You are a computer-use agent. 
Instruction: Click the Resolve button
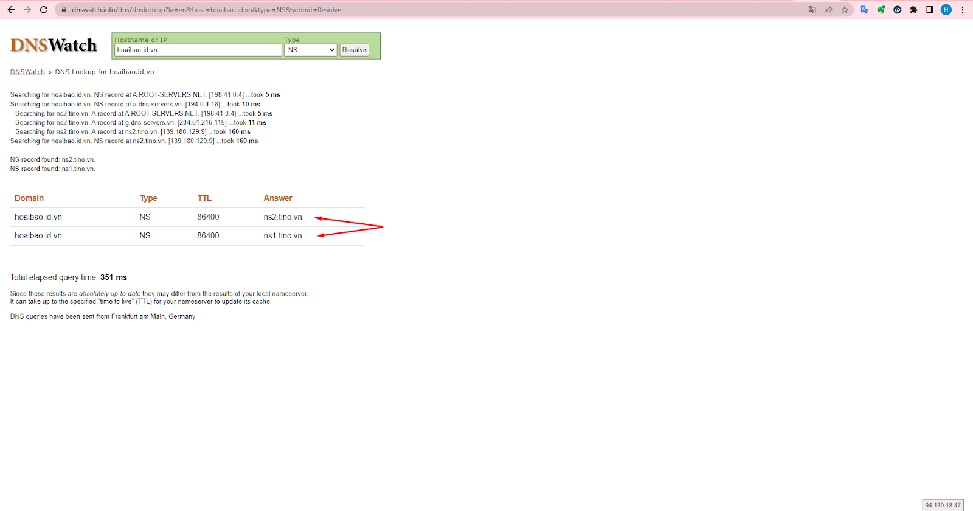pos(354,50)
